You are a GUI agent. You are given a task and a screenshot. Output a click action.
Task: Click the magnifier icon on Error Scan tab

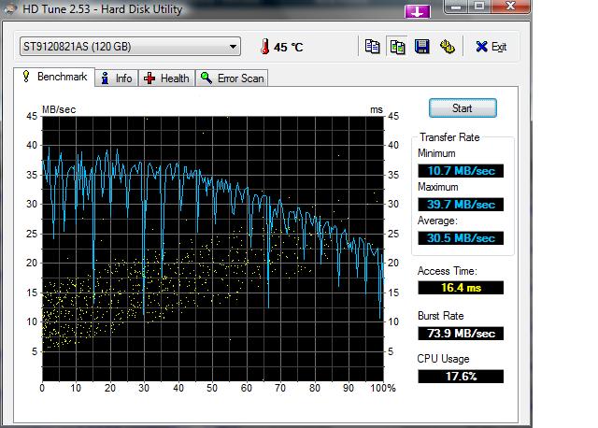pos(206,78)
